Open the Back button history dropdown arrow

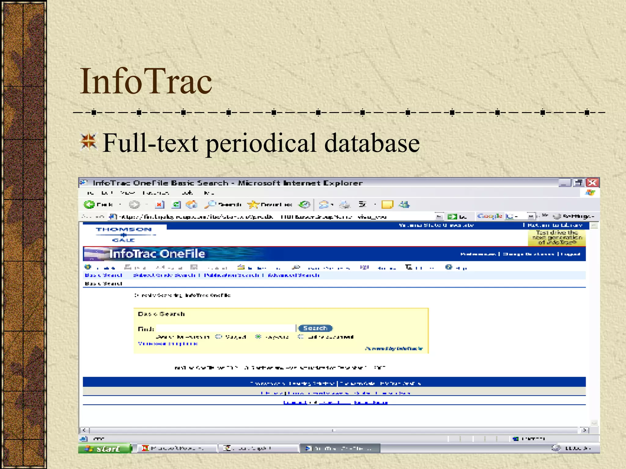point(120,204)
